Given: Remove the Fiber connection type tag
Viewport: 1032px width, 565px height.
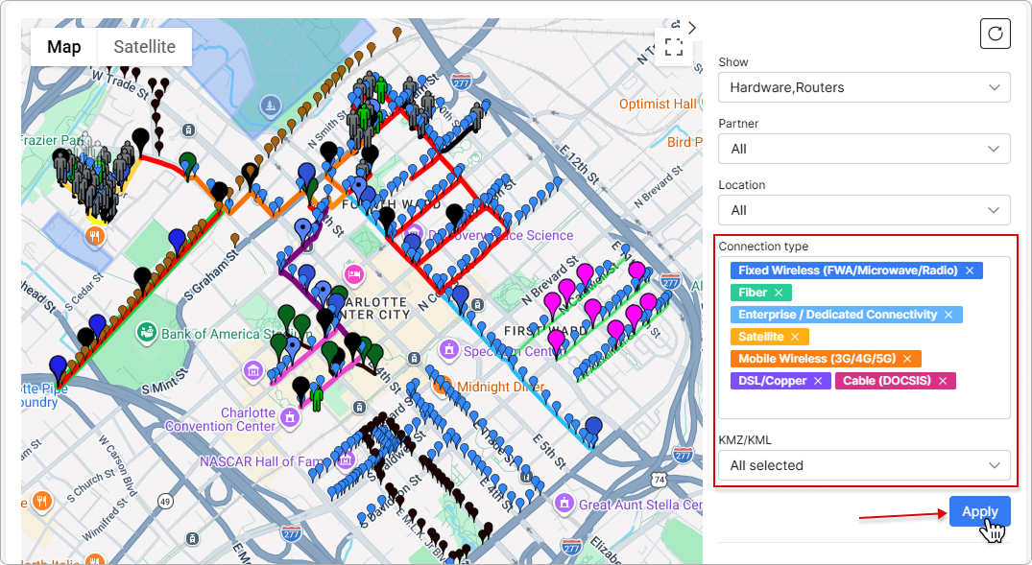Looking at the screenshot, I should coord(779,293).
